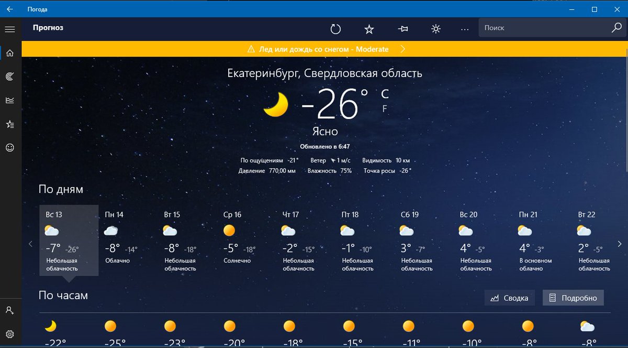Open the Home forecast sidebar icon
Image resolution: width=628 pixels, height=348 pixels.
[9, 53]
